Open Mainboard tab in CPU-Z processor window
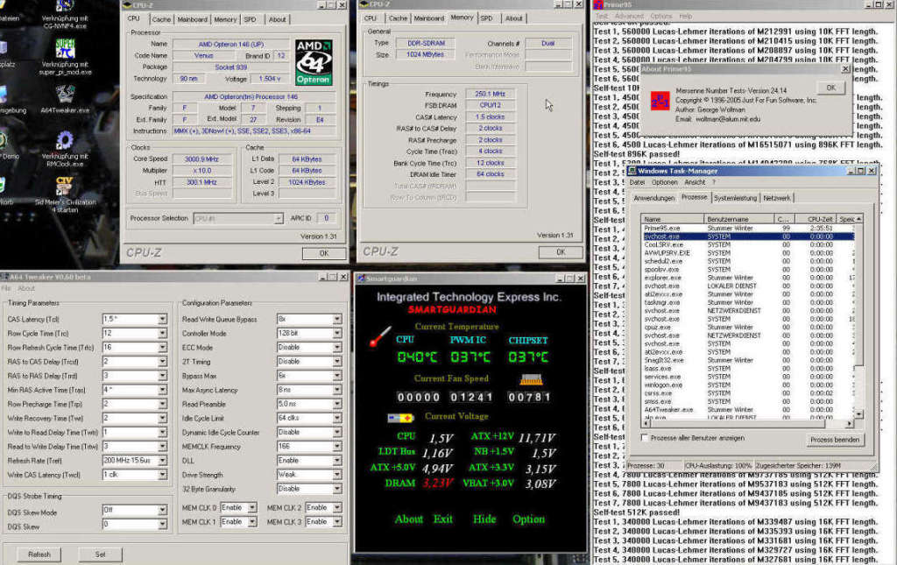Image resolution: width=897 pixels, height=565 pixels. [x=192, y=19]
